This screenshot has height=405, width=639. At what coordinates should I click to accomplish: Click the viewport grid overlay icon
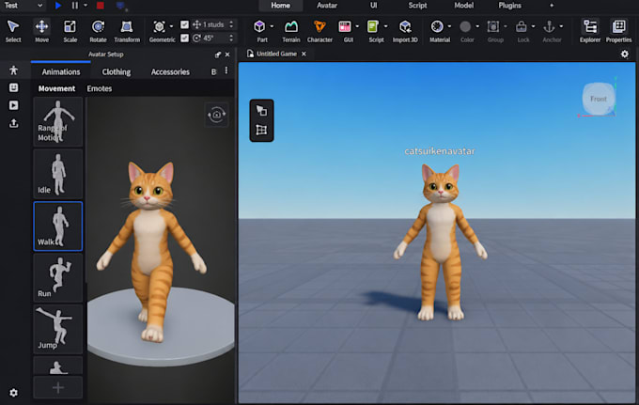click(x=261, y=130)
